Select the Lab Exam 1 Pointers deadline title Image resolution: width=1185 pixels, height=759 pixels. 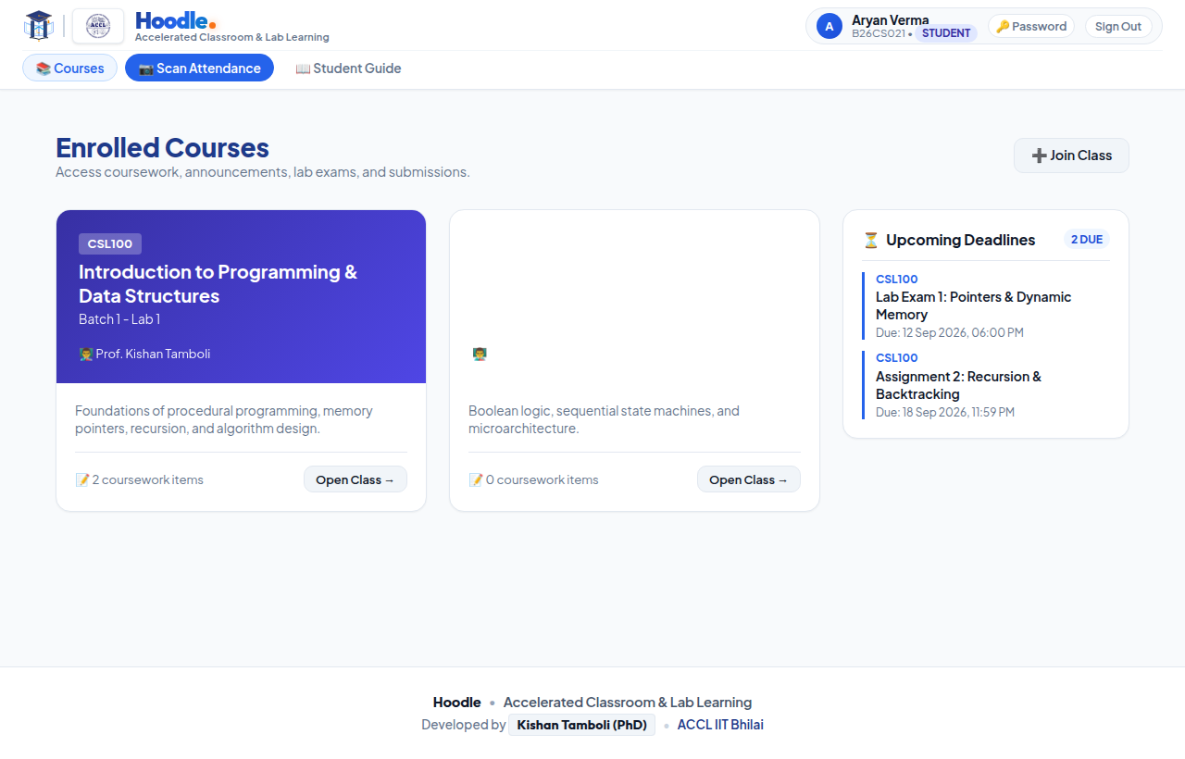tap(973, 305)
